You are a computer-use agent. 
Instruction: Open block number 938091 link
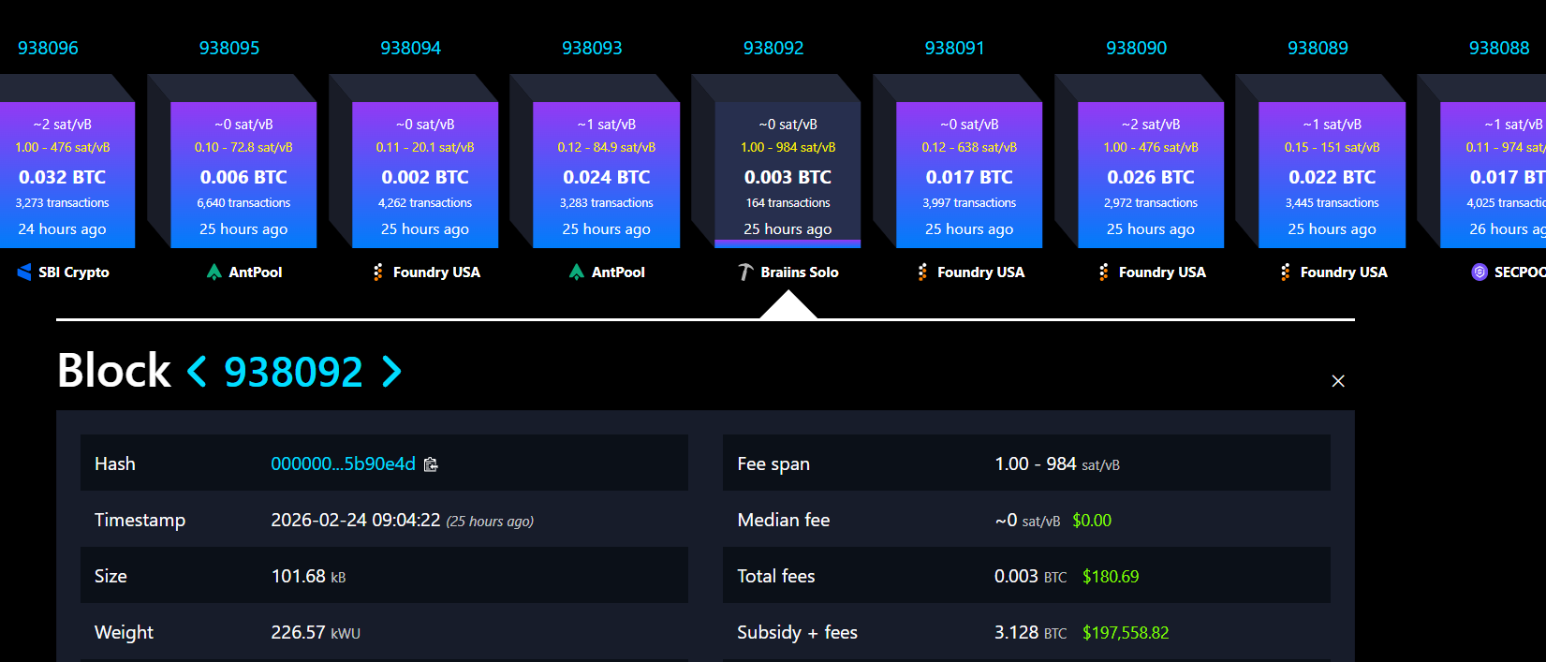tap(954, 48)
